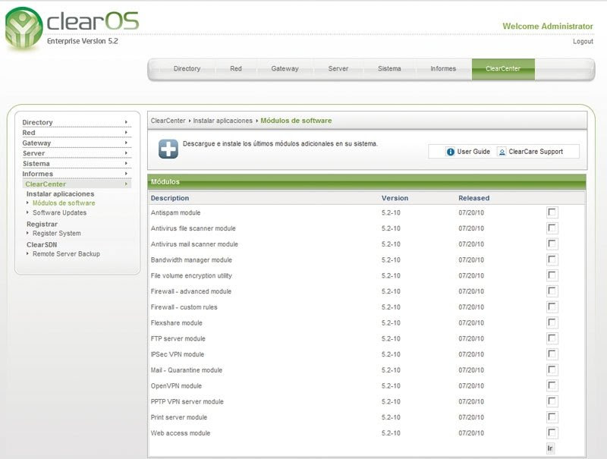Viewport: 607px width, 459px height.
Task: Click the Instalar aplicaciones breadcrumb
Action: tap(222, 121)
